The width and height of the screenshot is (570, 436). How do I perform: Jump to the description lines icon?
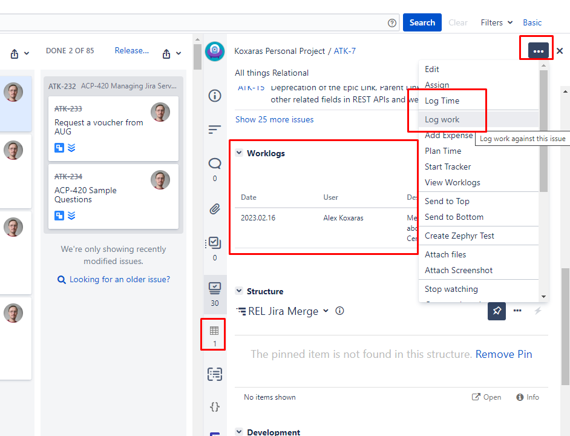click(x=215, y=129)
